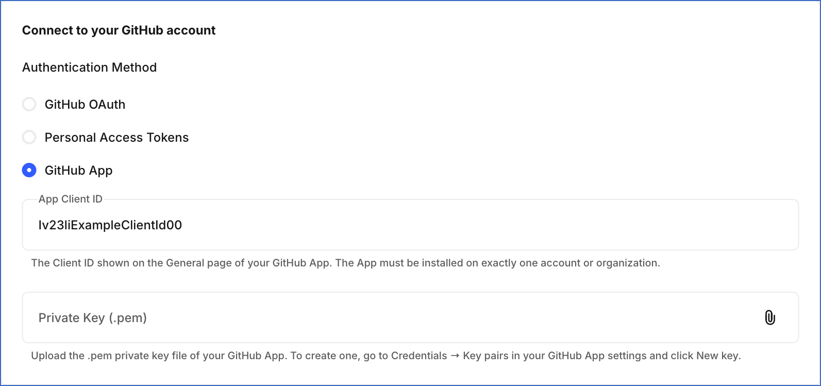Image resolution: width=821 pixels, height=386 pixels.
Task: Click the helper text about uploading the .pem file
Action: click(386, 356)
